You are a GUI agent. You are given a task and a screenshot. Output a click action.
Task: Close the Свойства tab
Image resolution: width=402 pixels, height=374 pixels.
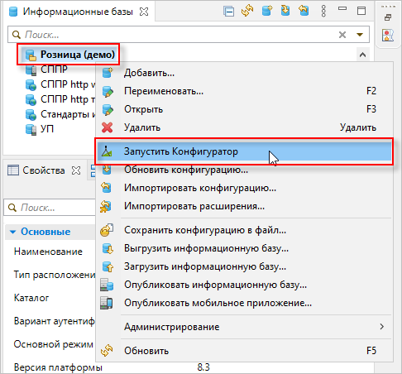coord(76,170)
